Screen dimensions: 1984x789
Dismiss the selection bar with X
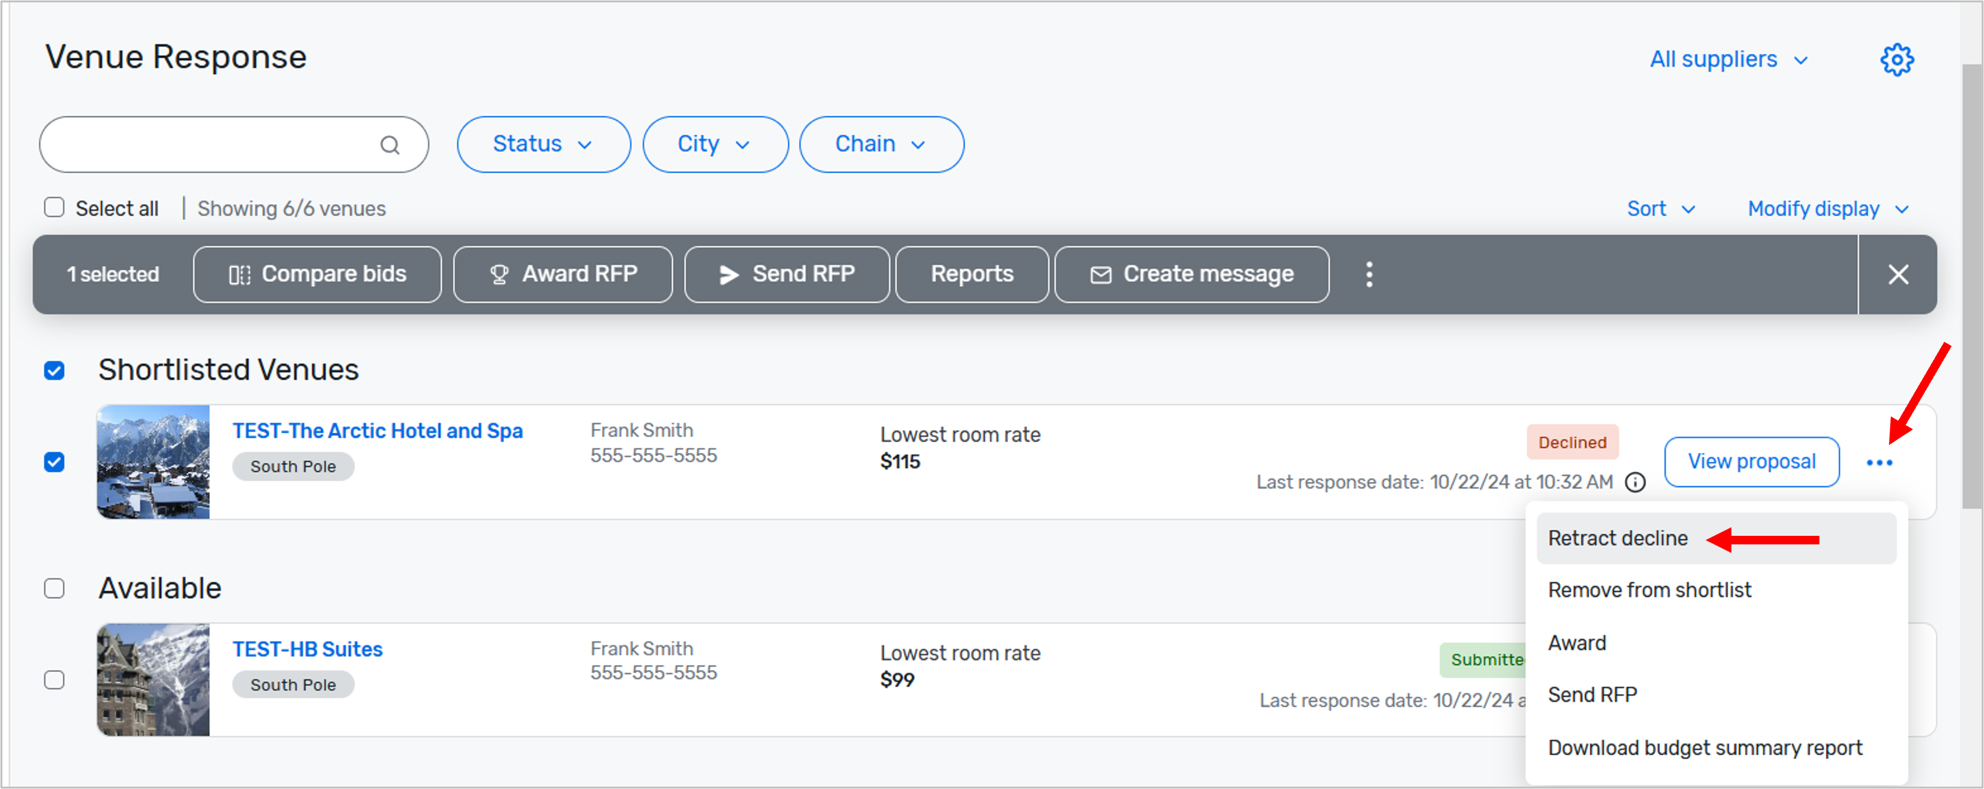coord(1898,275)
